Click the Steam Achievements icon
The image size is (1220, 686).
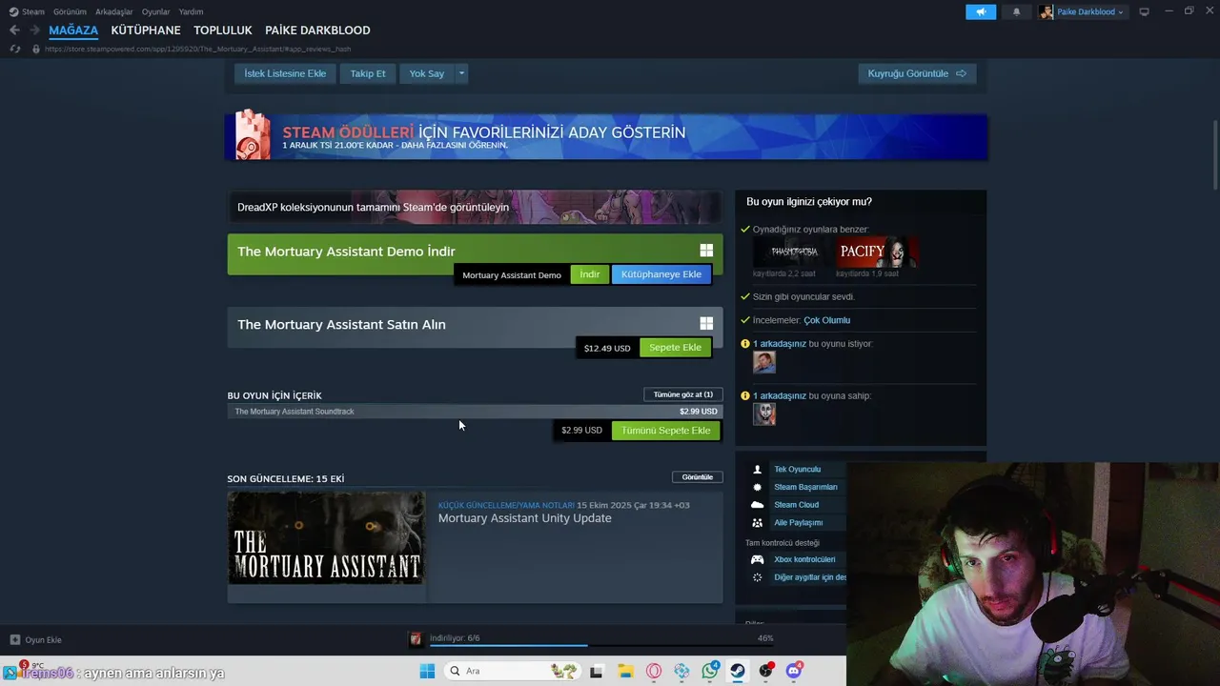coord(757,487)
